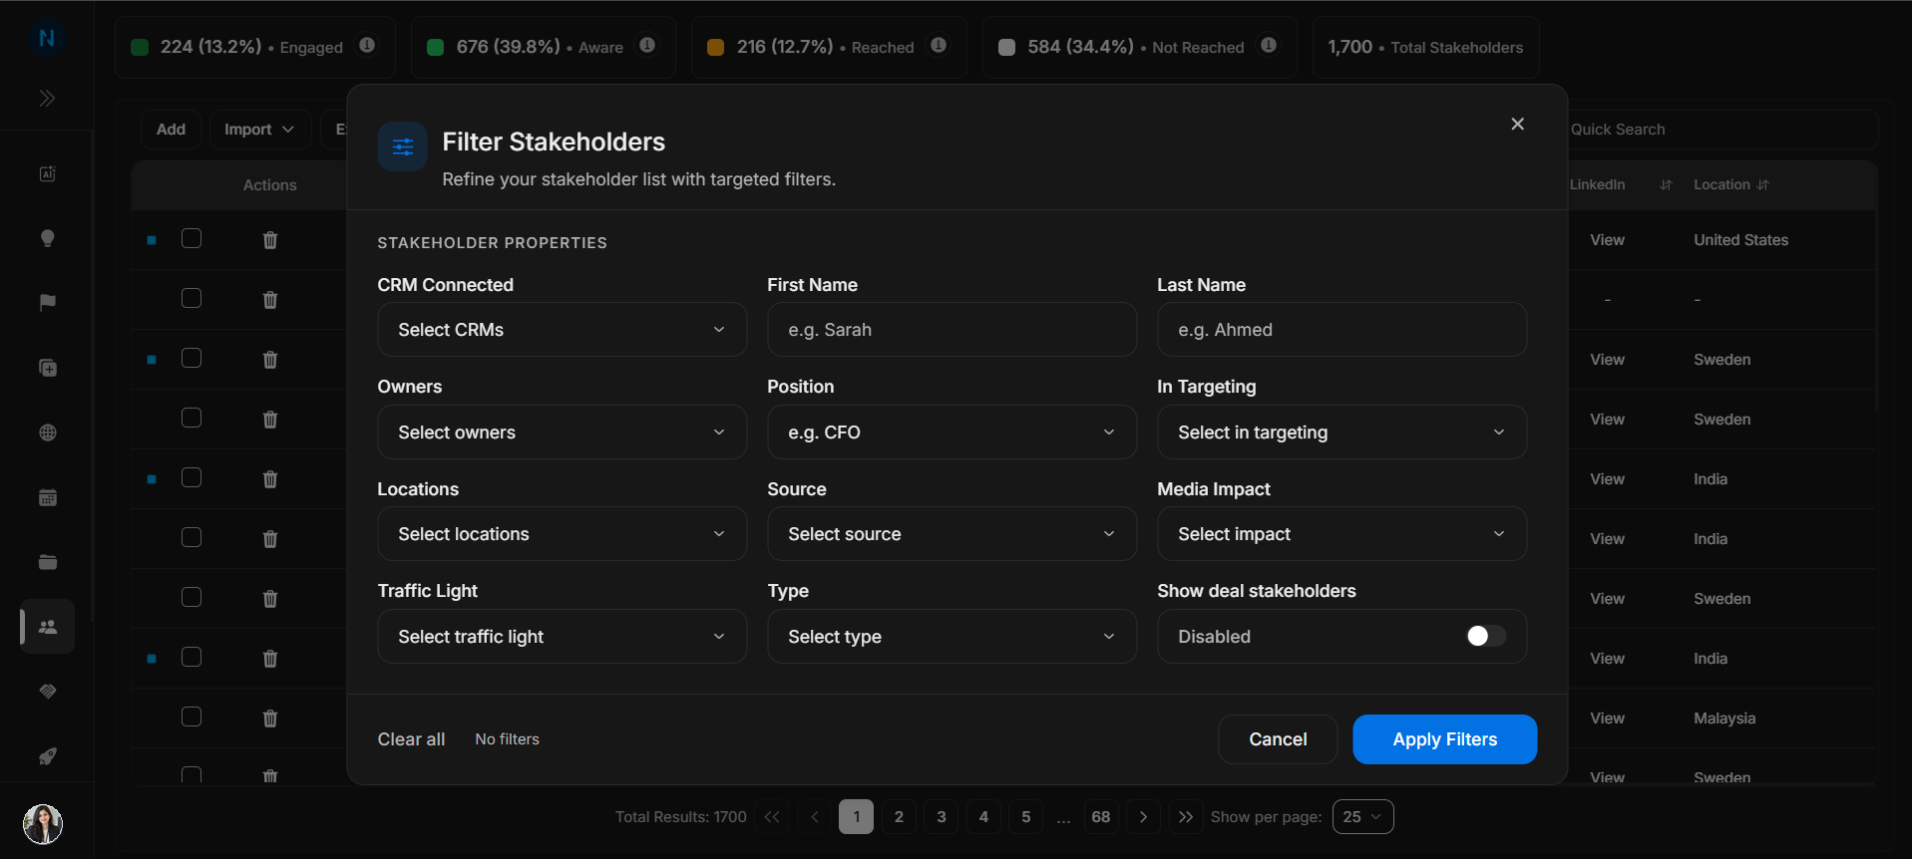The image size is (1912, 859).
Task: Delete the United States row via trash icon
Action: 270,240
